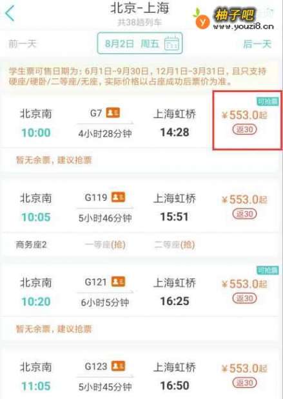Screen dimensions: 283x399
Task: Select the G7 train departing 10:00
Action: click(142, 123)
